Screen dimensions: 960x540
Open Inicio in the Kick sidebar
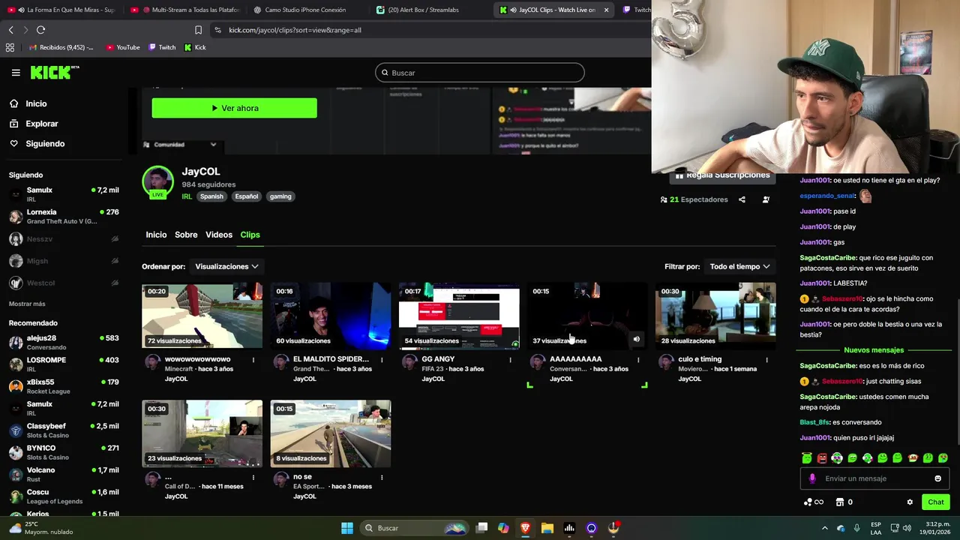click(36, 103)
